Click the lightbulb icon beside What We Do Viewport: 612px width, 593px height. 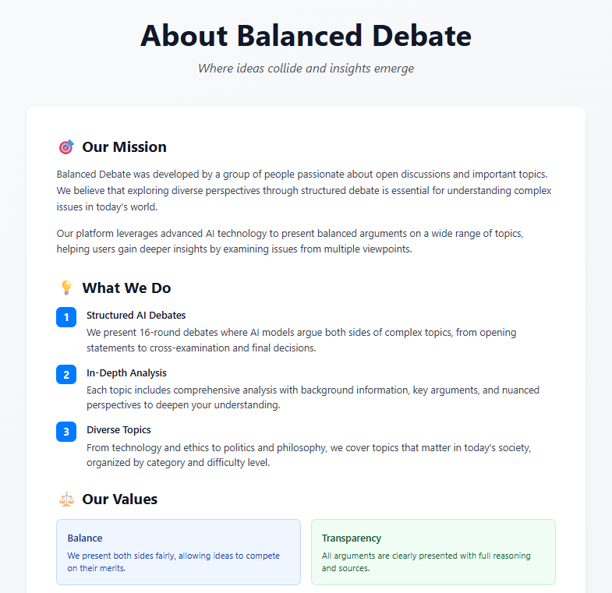(x=66, y=288)
